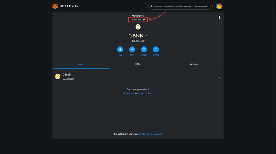This screenshot has width=276, height=154.
Task: Open the 0 BNB asset row
Action: point(138,77)
